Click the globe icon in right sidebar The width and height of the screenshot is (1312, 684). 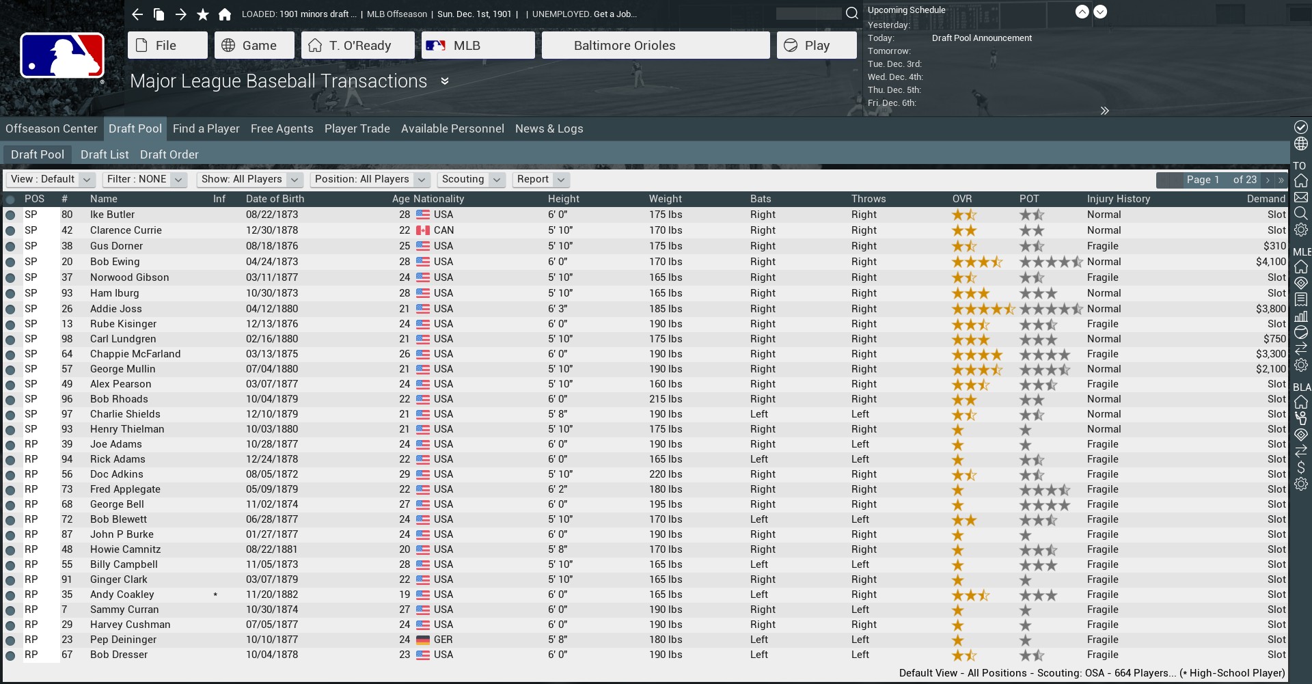(1301, 143)
